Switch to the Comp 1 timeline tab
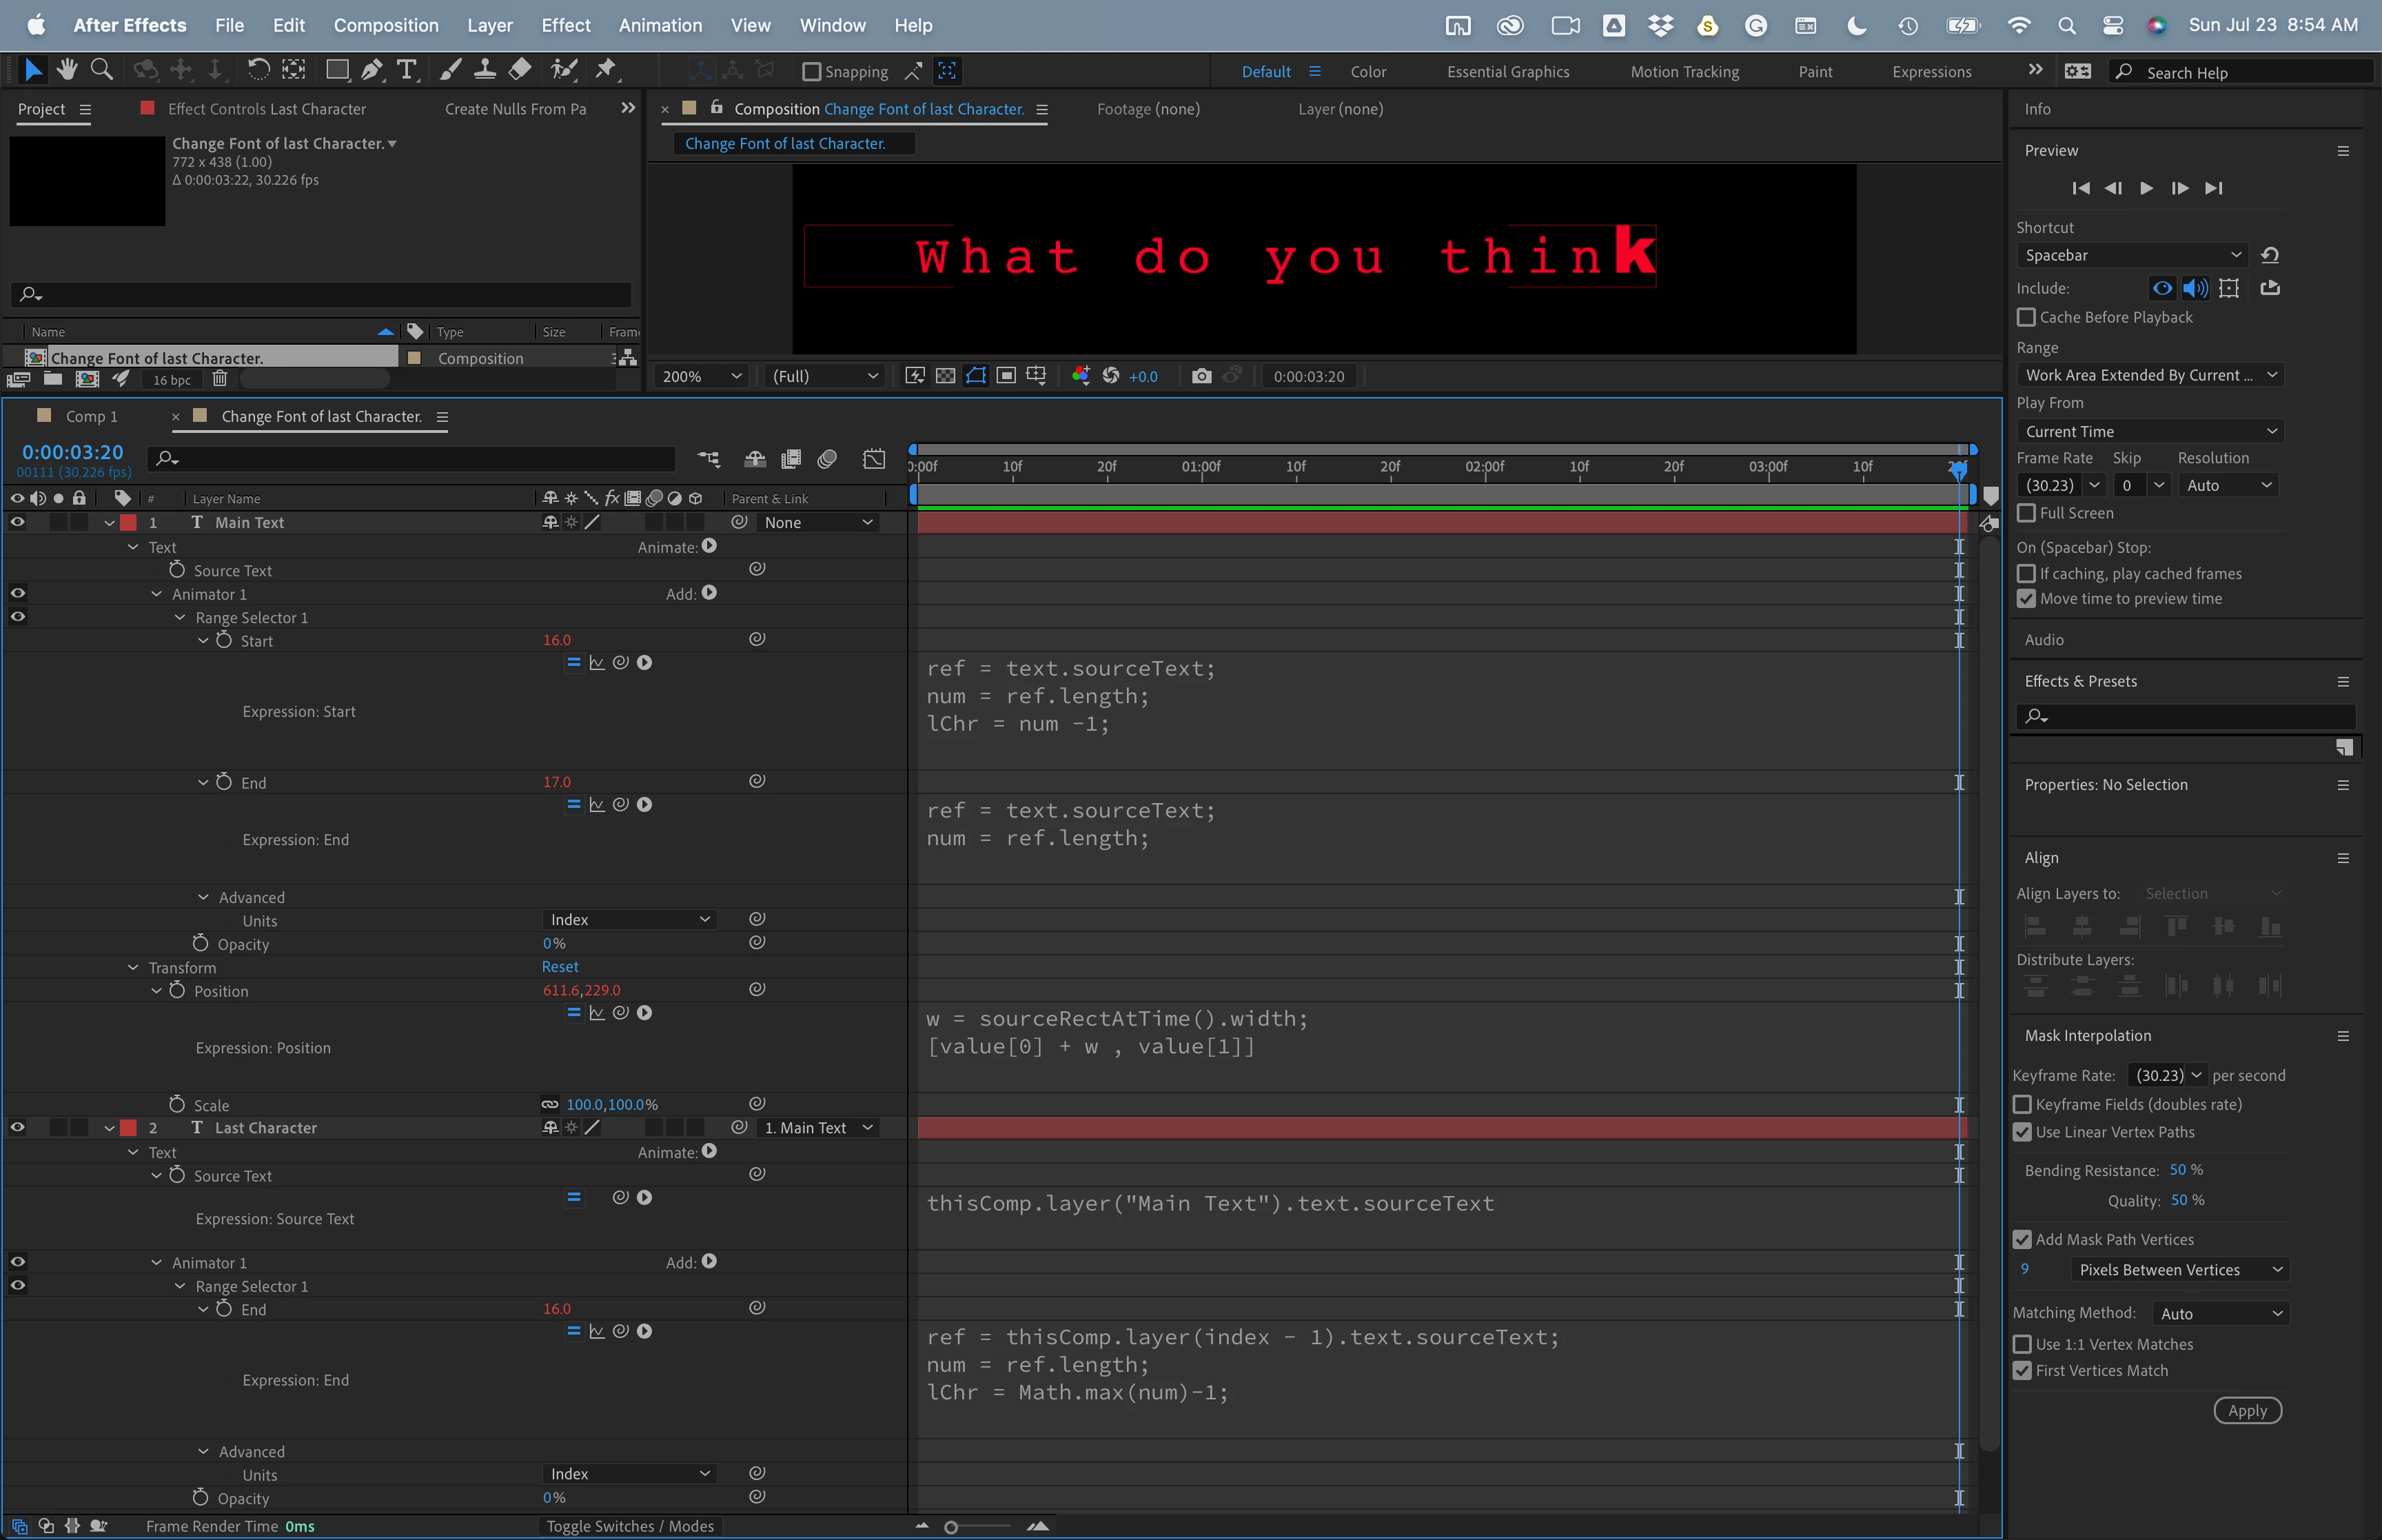 tap(91, 416)
